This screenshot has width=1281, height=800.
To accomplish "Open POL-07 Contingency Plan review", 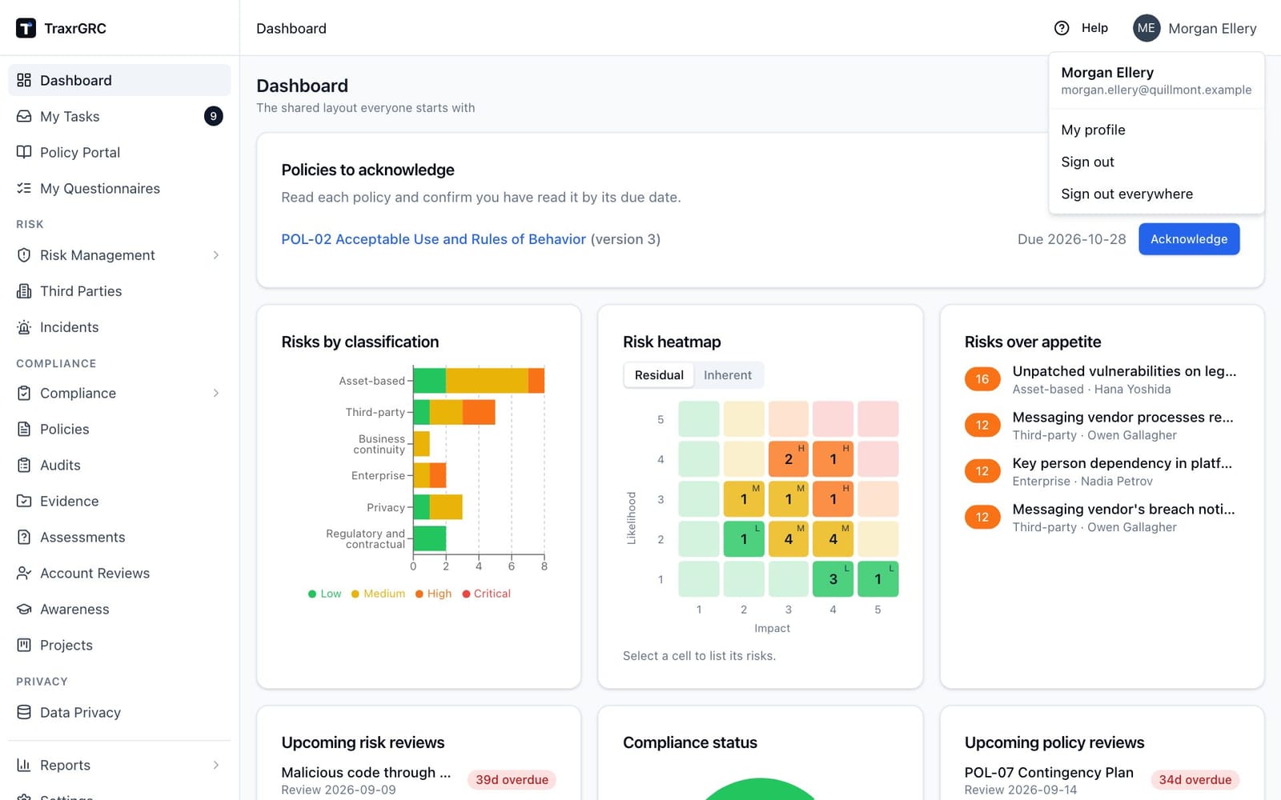I will (x=1049, y=773).
